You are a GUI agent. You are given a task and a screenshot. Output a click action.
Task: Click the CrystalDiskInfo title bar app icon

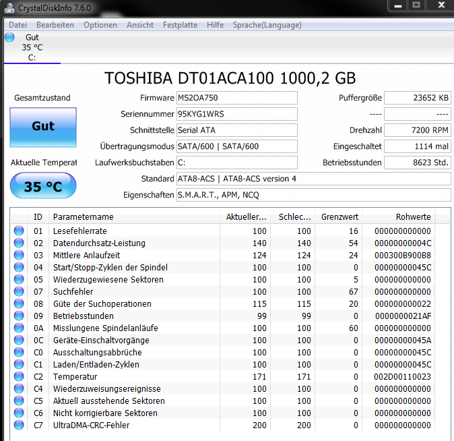click(x=9, y=8)
